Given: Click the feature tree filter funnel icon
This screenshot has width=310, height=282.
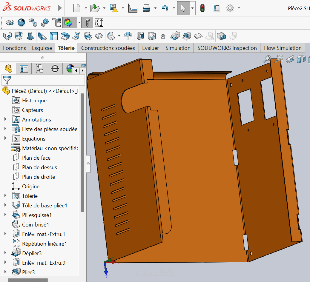Looking at the screenshot, I should pos(7,80).
